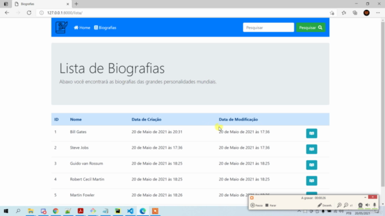Toggle the recorder microphone icon
This screenshot has width=385, height=216.
point(374,205)
